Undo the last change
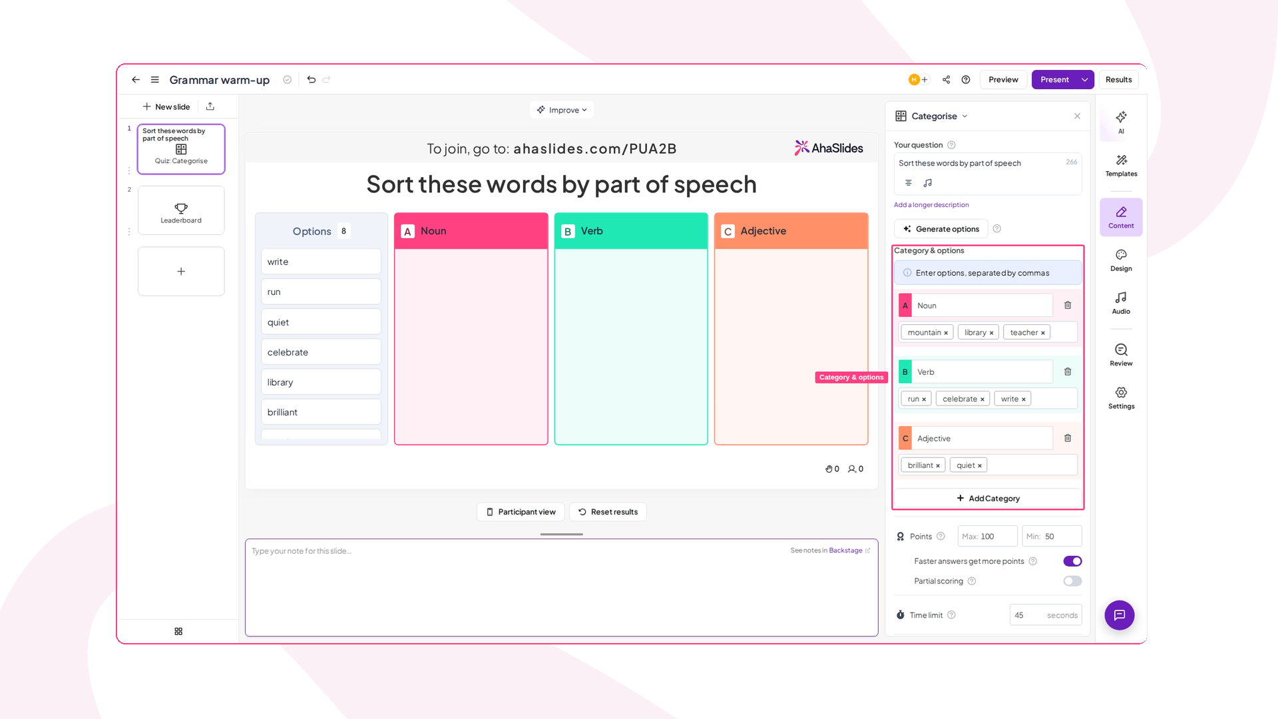The image size is (1278, 719). click(311, 80)
